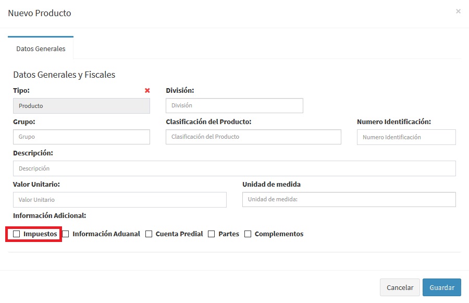This screenshot has width=469, height=303.
Task: Enable the Impuestos checkbox
Action: pos(17,234)
